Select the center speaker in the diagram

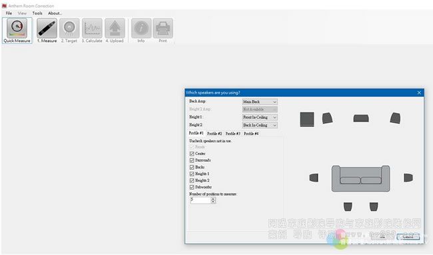(x=361, y=119)
